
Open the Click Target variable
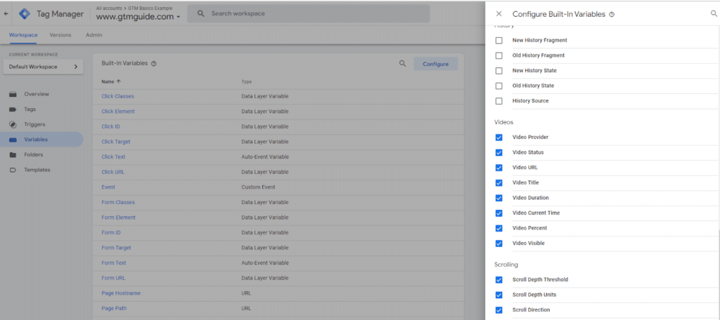click(x=116, y=142)
